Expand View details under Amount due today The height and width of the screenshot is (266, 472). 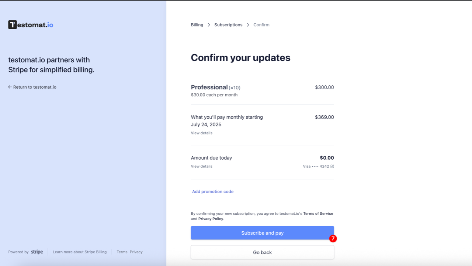[x=201, y=166]
